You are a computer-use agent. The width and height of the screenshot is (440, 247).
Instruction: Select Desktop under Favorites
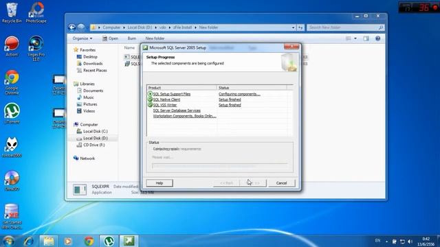coord(90,56)
